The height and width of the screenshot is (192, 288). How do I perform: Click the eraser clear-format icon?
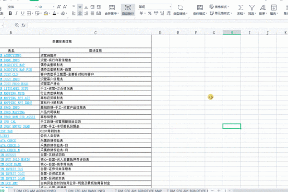pyautogui.click(x=63, y=13)
